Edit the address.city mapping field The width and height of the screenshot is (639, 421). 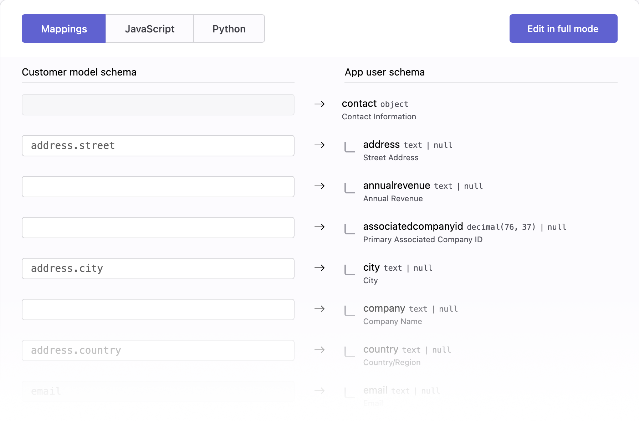tap(158, 269)
